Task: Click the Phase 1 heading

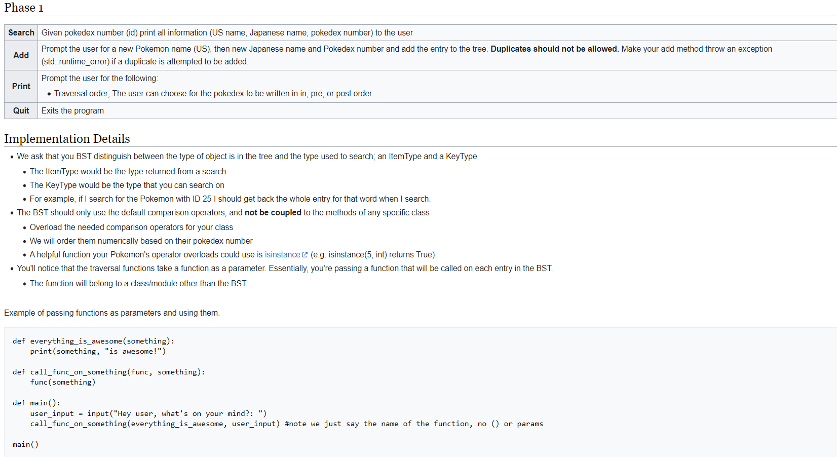Action: (x=23, y=8)
